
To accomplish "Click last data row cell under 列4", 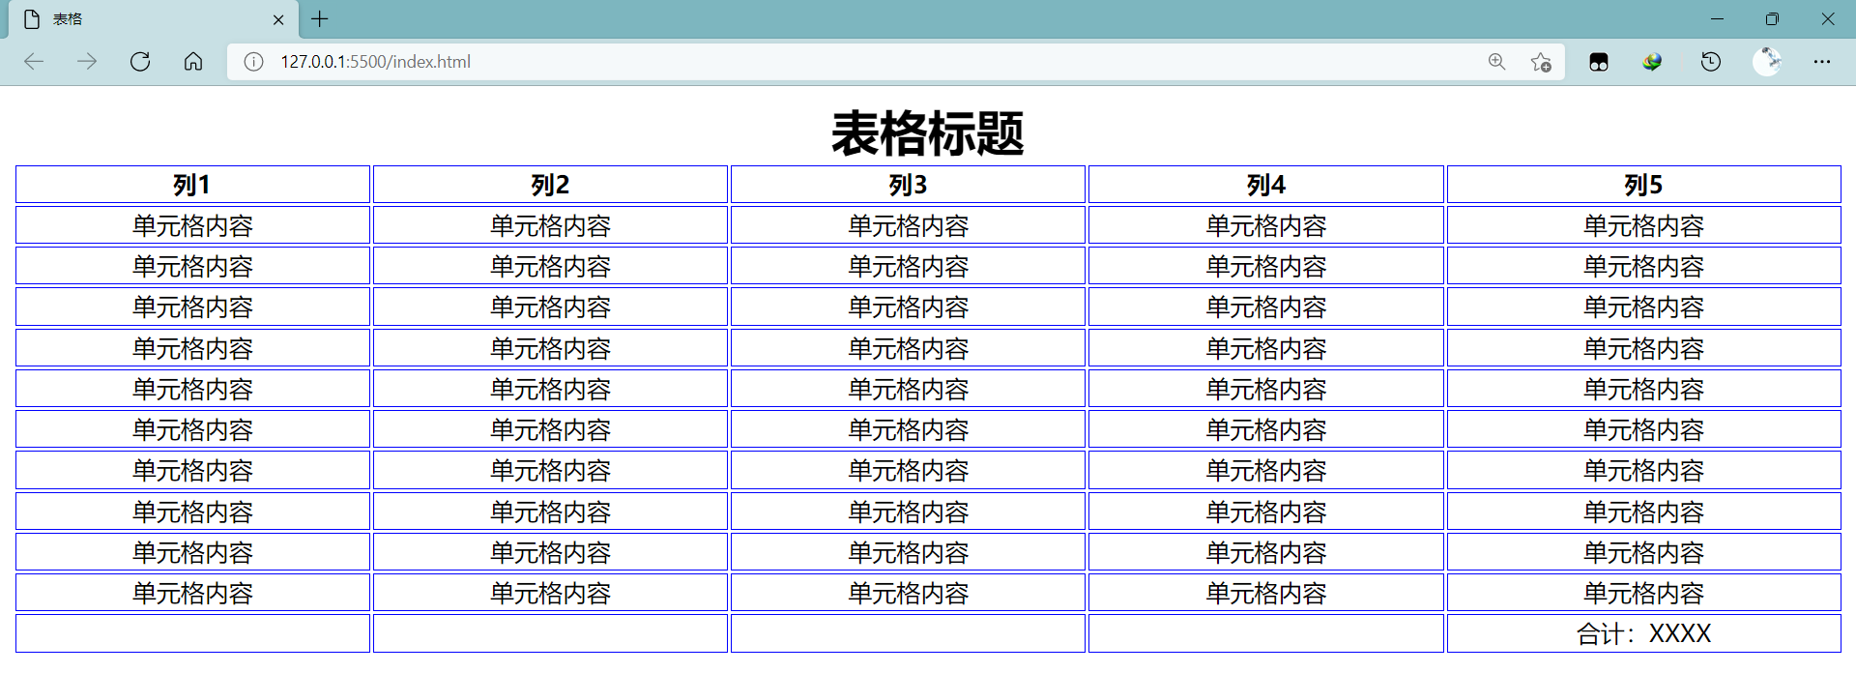I will [1266, 593].
